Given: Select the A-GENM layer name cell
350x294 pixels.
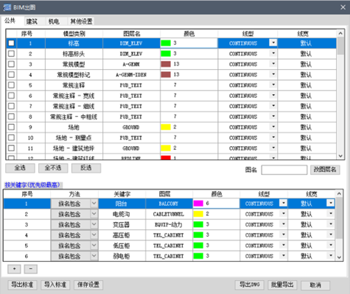Looking at the screenshot, I should [131, 65].
